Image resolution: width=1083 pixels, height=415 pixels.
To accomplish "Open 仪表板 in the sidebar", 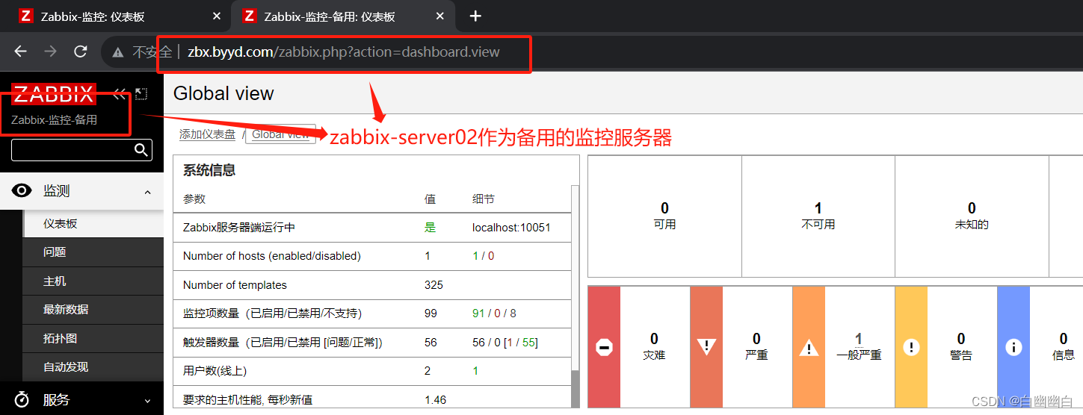I will [93, 223].
